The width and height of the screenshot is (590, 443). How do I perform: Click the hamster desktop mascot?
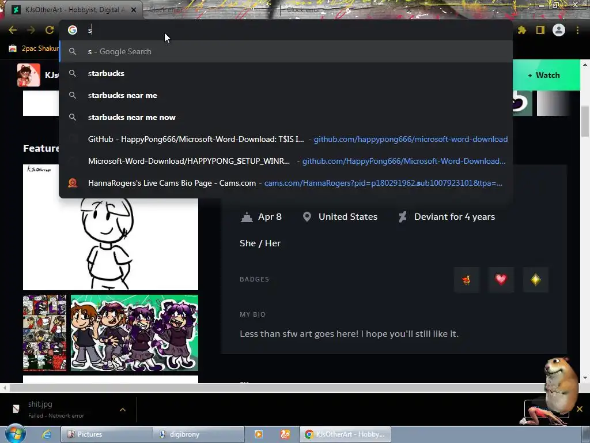[560, 384]
